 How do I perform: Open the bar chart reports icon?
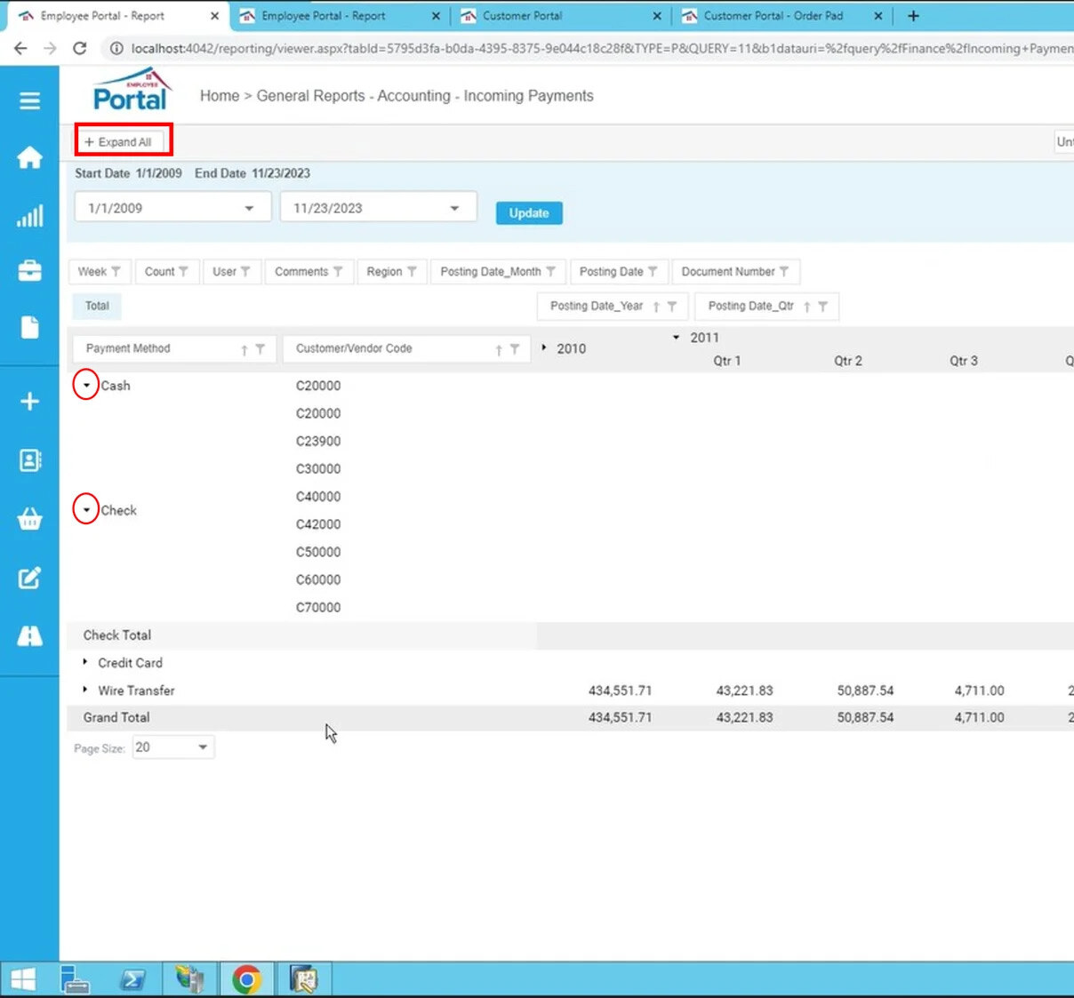[29, 216]
